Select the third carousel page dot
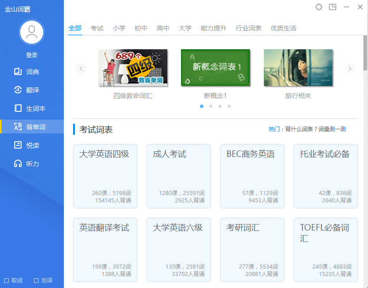 click(x=220, y=106)
